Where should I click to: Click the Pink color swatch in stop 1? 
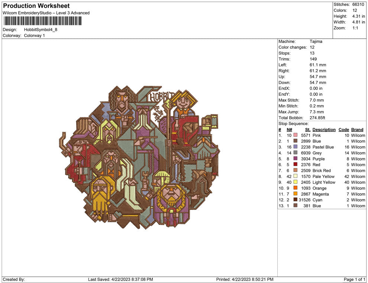click(296, 135)
